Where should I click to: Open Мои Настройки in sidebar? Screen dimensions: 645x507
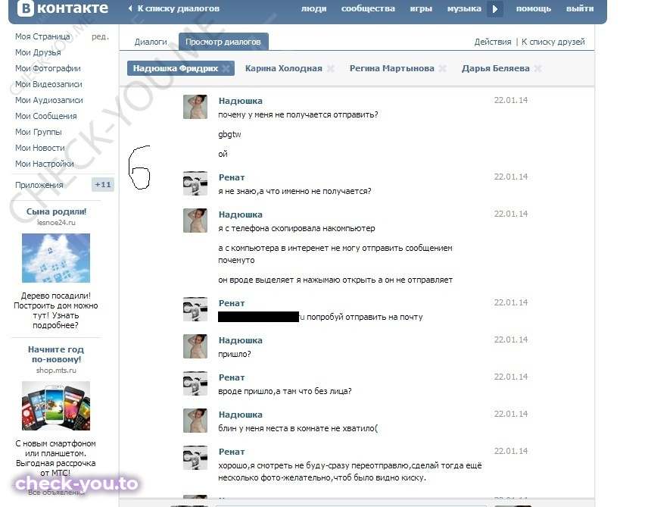(x=45, y=164)
